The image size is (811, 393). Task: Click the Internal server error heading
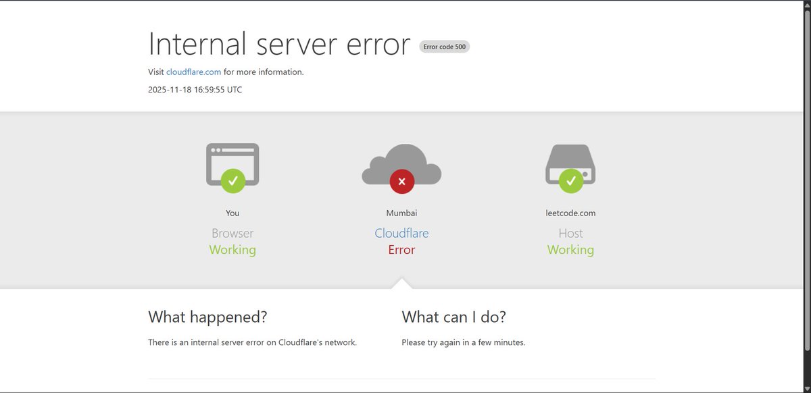click(x=279, y=44)
